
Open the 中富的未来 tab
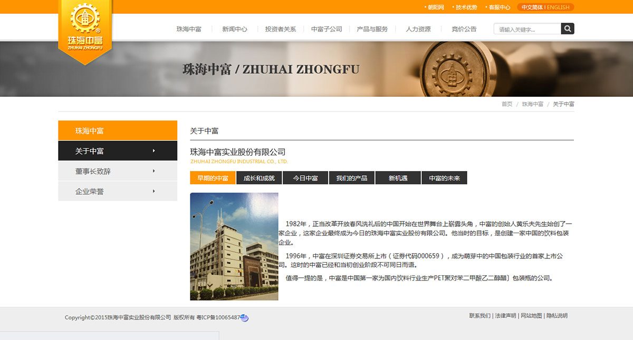point(445,177)
